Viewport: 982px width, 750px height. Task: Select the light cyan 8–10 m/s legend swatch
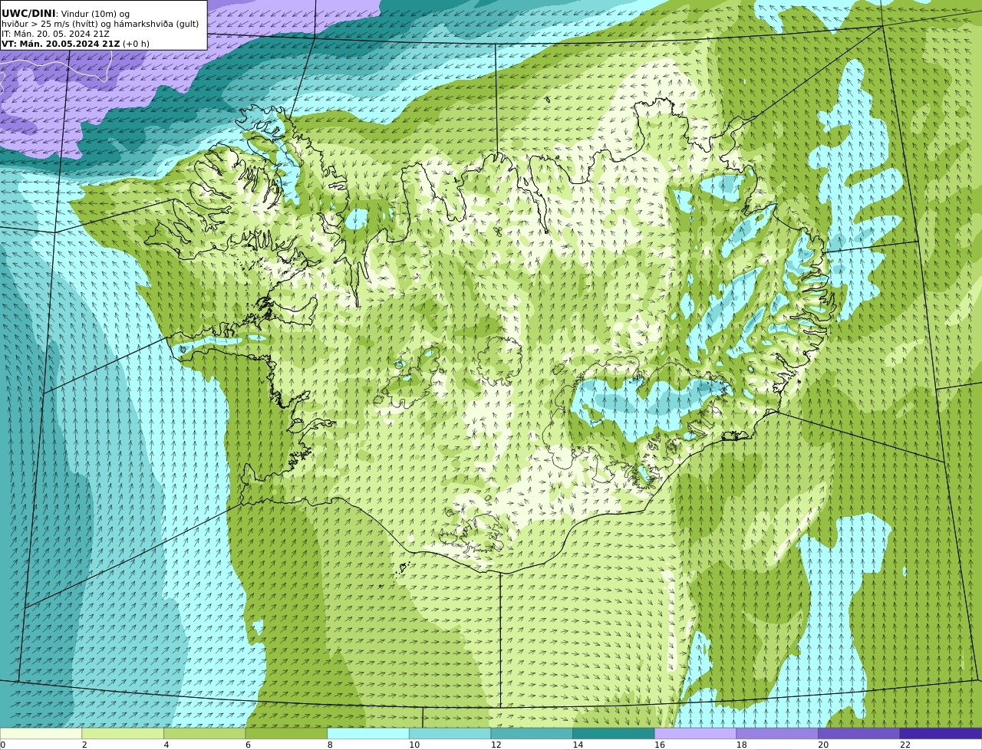click(368, 734)
